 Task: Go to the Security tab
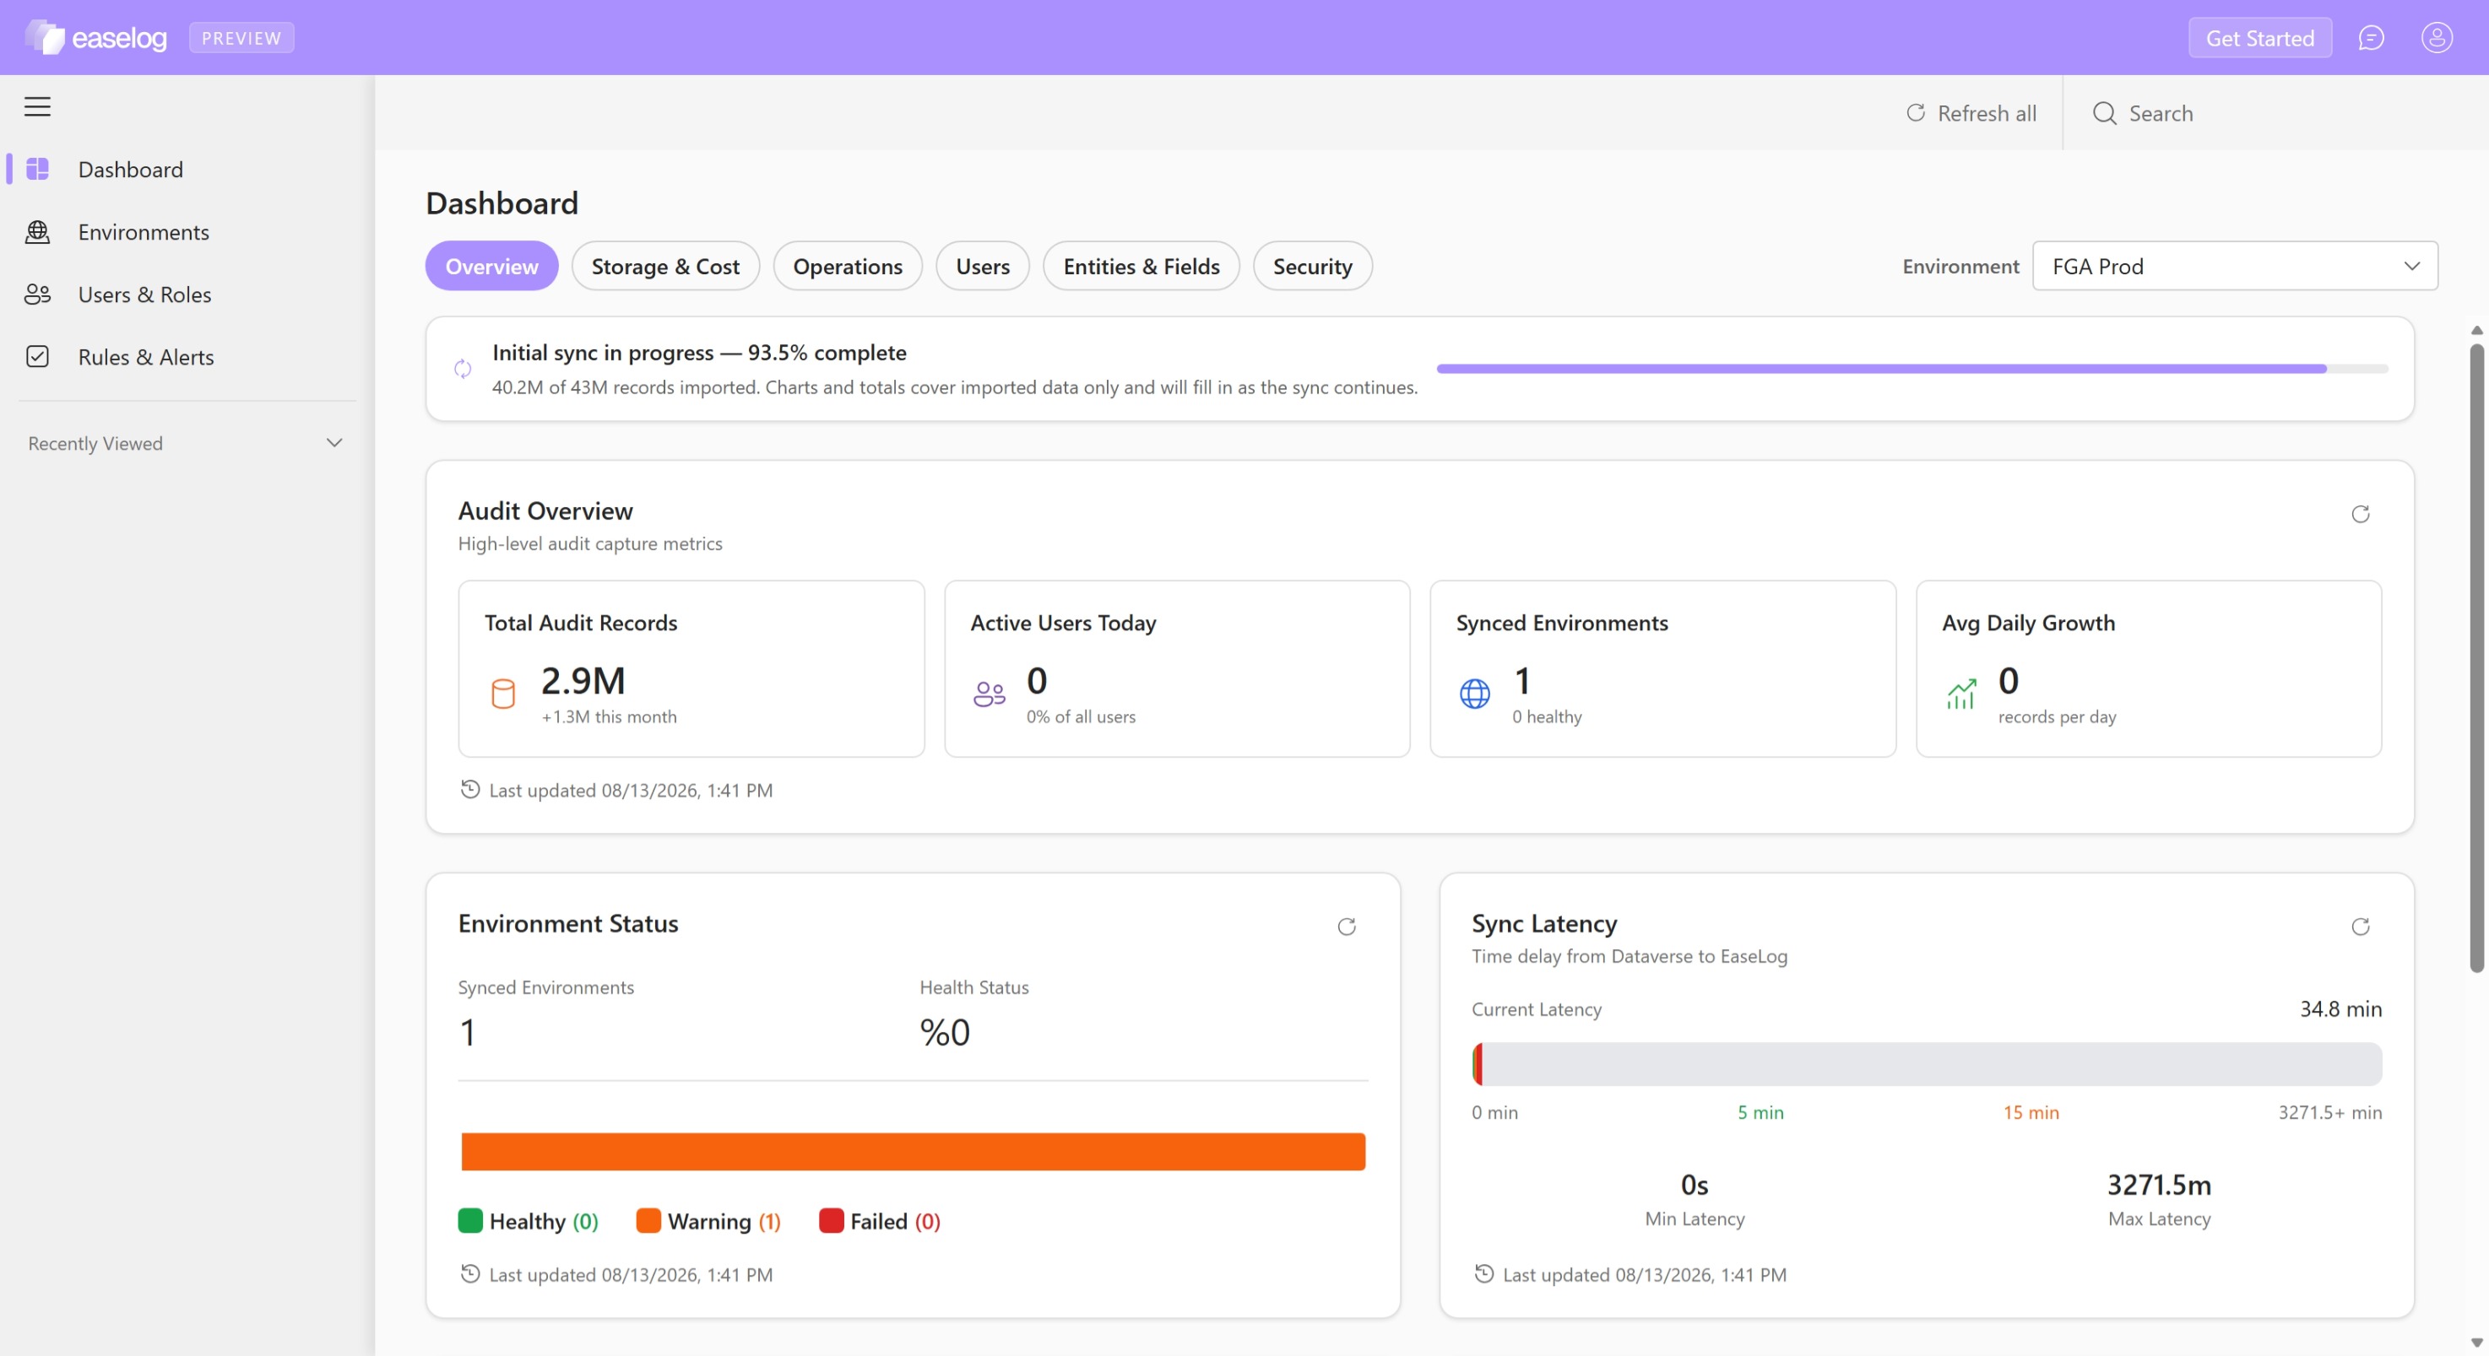1312,267
